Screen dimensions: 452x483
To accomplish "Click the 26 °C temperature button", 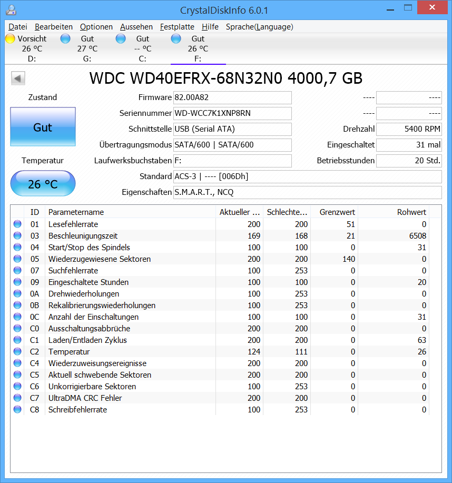I will click(43, 183).
